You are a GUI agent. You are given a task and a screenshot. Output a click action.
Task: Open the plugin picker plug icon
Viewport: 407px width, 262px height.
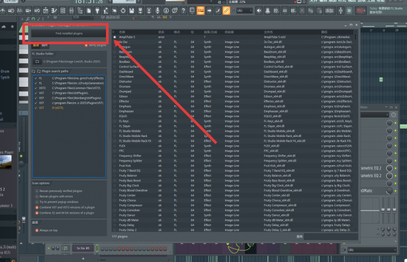[98, 11]
